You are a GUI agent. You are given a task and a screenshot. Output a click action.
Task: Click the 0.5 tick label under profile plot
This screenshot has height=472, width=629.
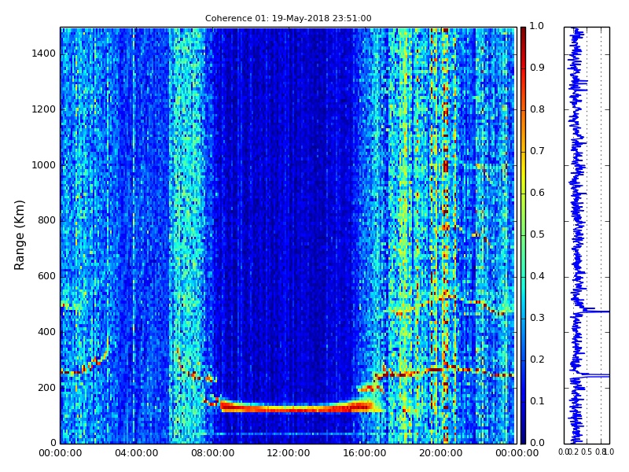pos(587,452)
